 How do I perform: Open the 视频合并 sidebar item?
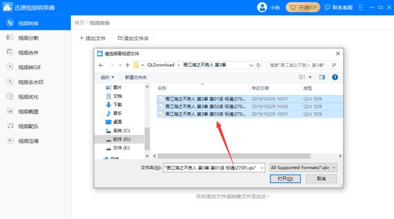(x=35, y=53)
